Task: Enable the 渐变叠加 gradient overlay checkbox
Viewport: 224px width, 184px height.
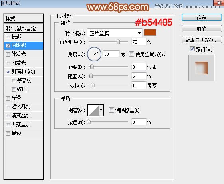Action: point(8,116)
